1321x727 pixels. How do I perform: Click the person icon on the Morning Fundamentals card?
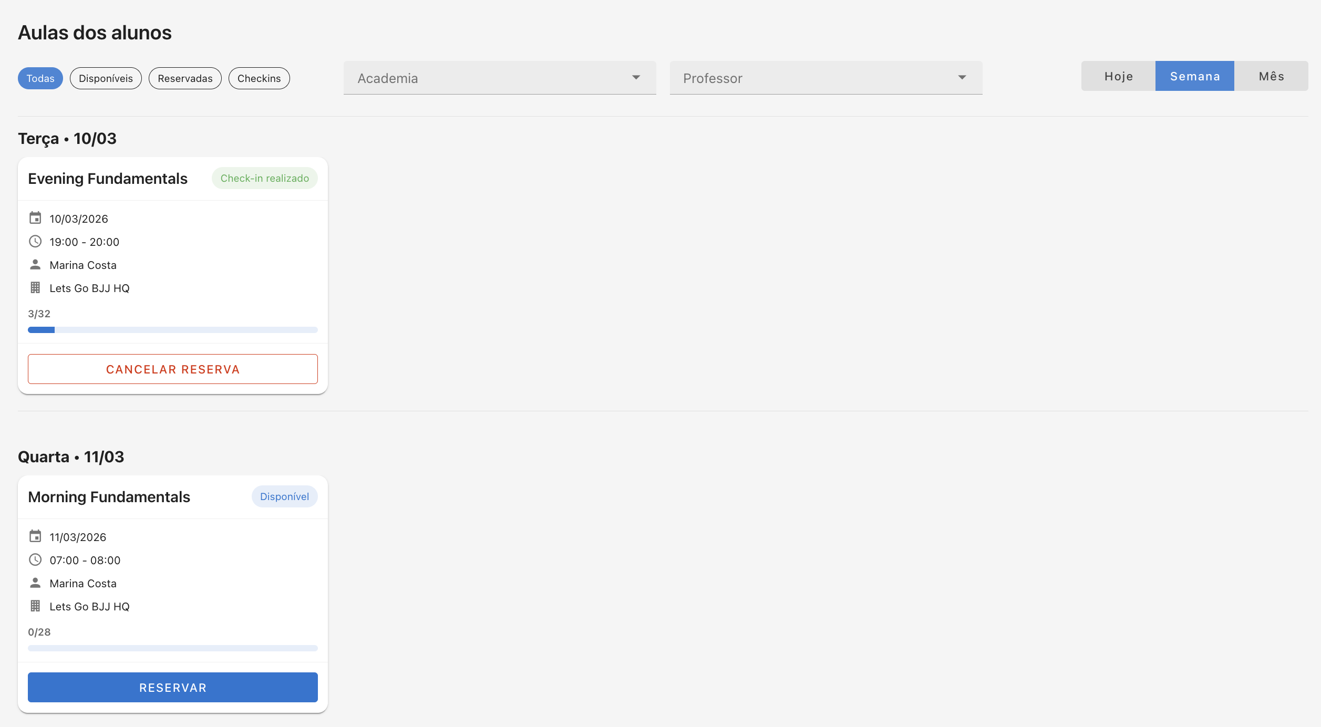tap(35, 583)
